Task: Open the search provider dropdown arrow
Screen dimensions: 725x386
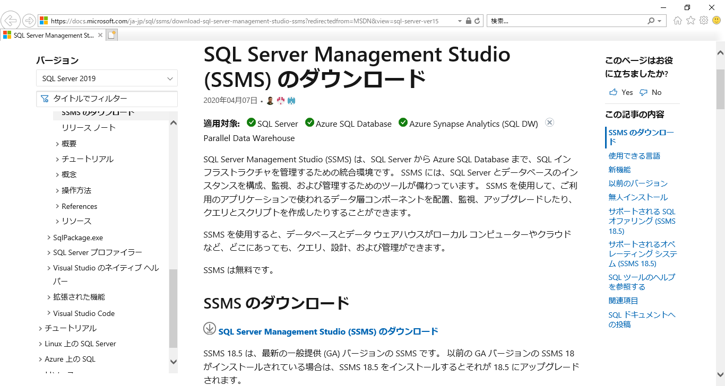Action: [x=660, y=21]
